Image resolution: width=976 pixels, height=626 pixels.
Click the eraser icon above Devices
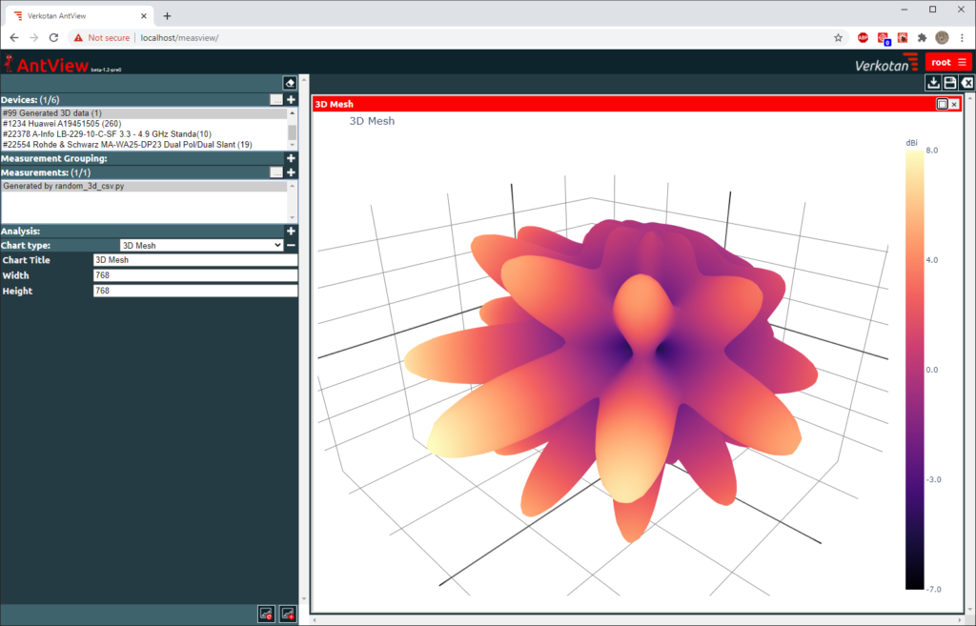pos(290,84)
